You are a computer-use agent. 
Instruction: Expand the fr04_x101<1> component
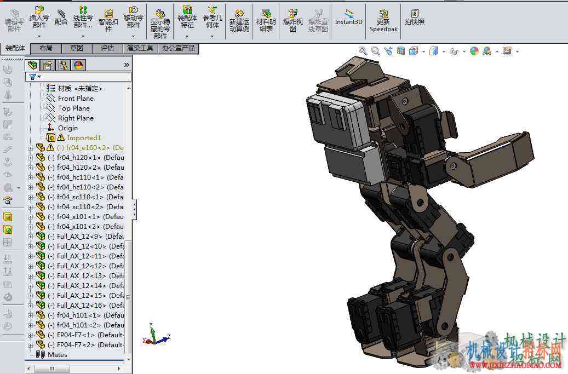pyautogui.click(x=31, y=216)
